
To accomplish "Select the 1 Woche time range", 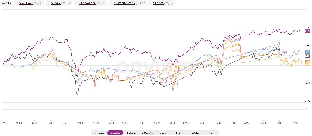I will tap(115, 133).
